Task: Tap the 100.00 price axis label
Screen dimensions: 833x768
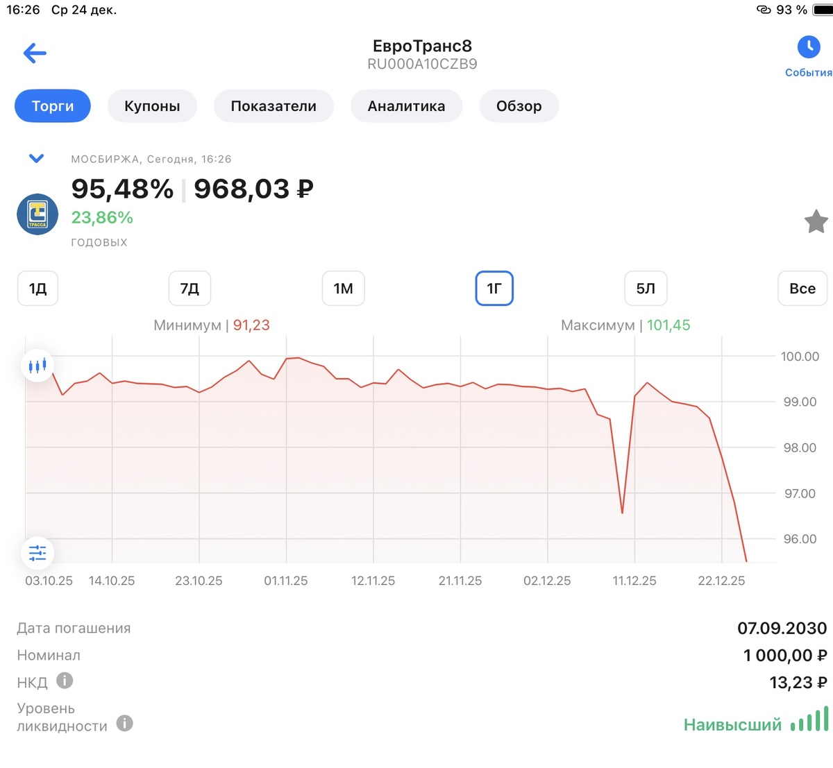Action: tap(800, 357)
